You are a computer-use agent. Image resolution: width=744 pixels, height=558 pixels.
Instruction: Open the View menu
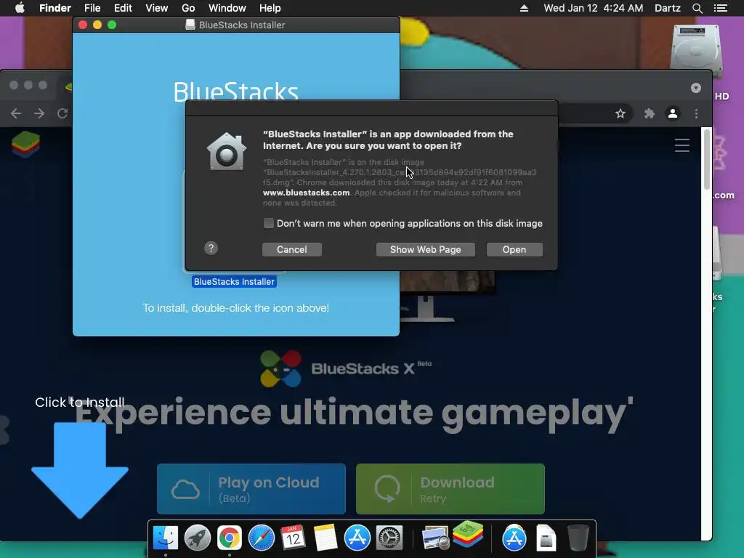point(157,8)
